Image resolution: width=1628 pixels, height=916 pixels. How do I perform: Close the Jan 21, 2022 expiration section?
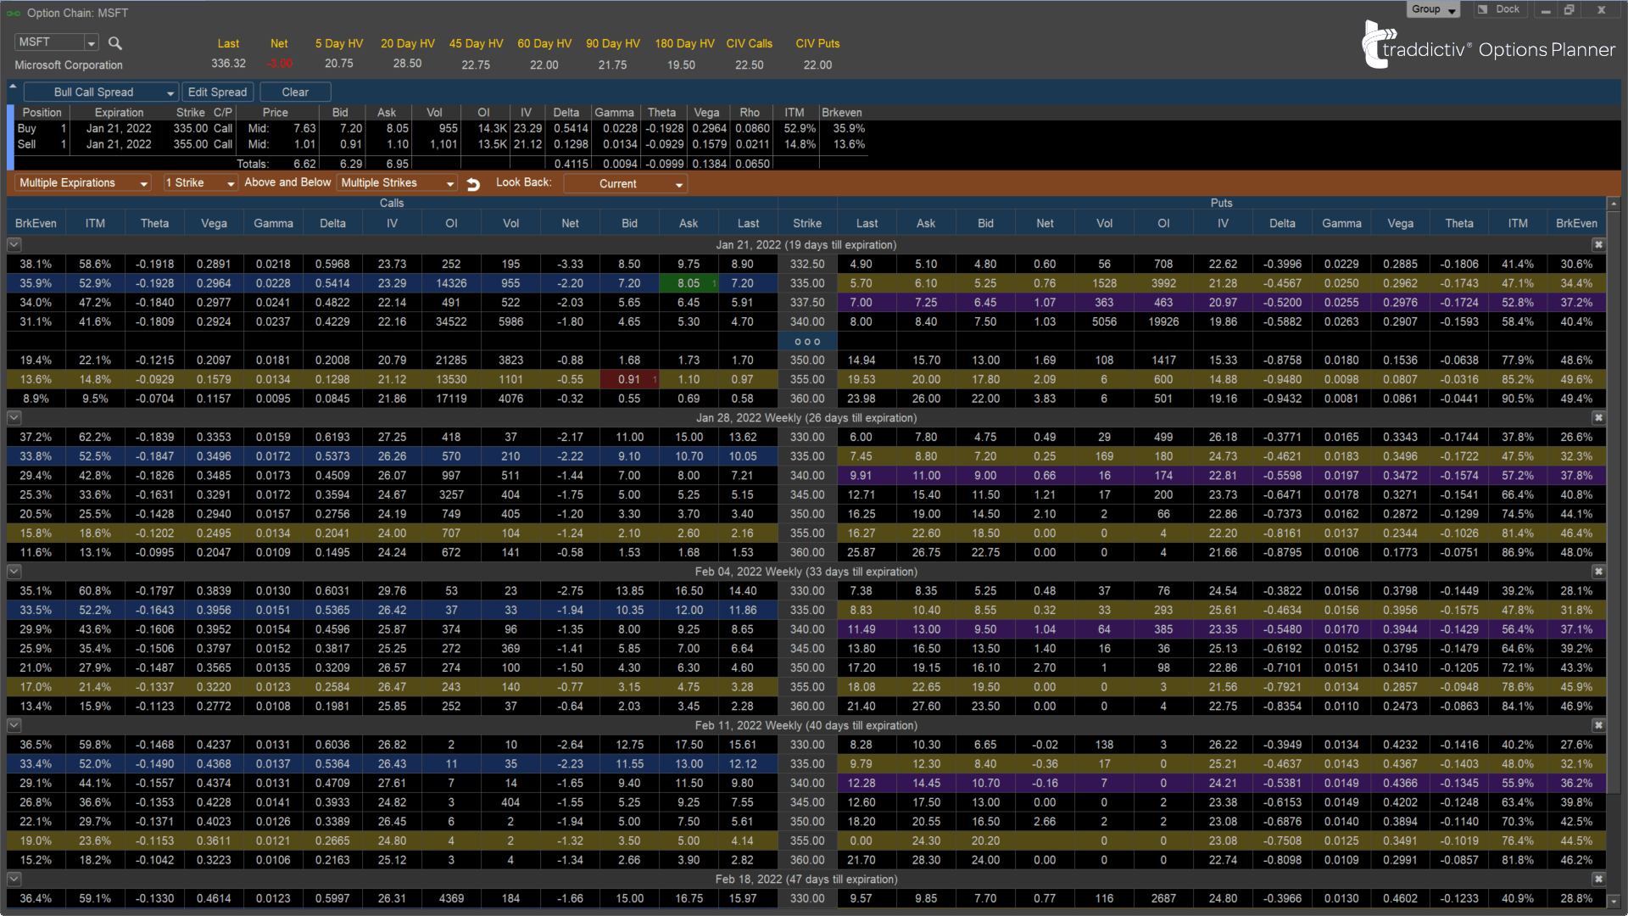1598,245
